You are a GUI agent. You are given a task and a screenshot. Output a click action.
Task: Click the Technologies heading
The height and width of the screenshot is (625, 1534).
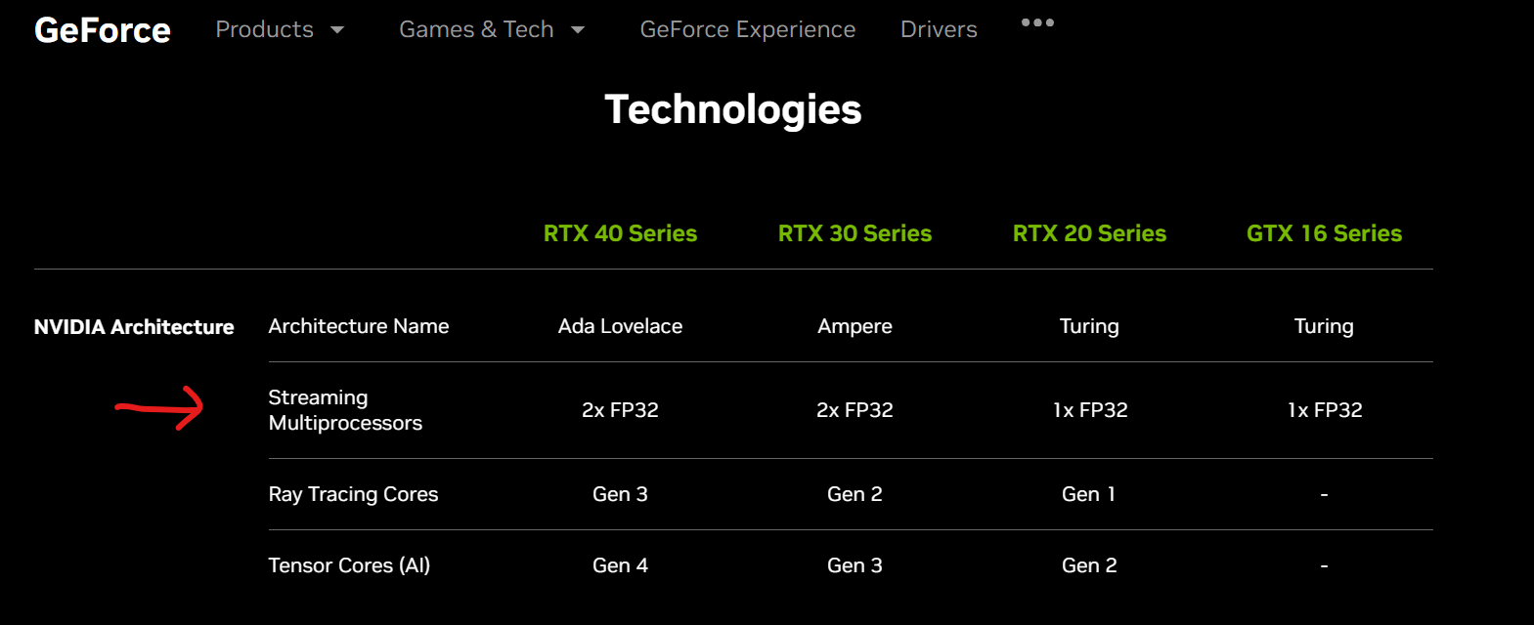pyautogui.click(x=732, y=109)
